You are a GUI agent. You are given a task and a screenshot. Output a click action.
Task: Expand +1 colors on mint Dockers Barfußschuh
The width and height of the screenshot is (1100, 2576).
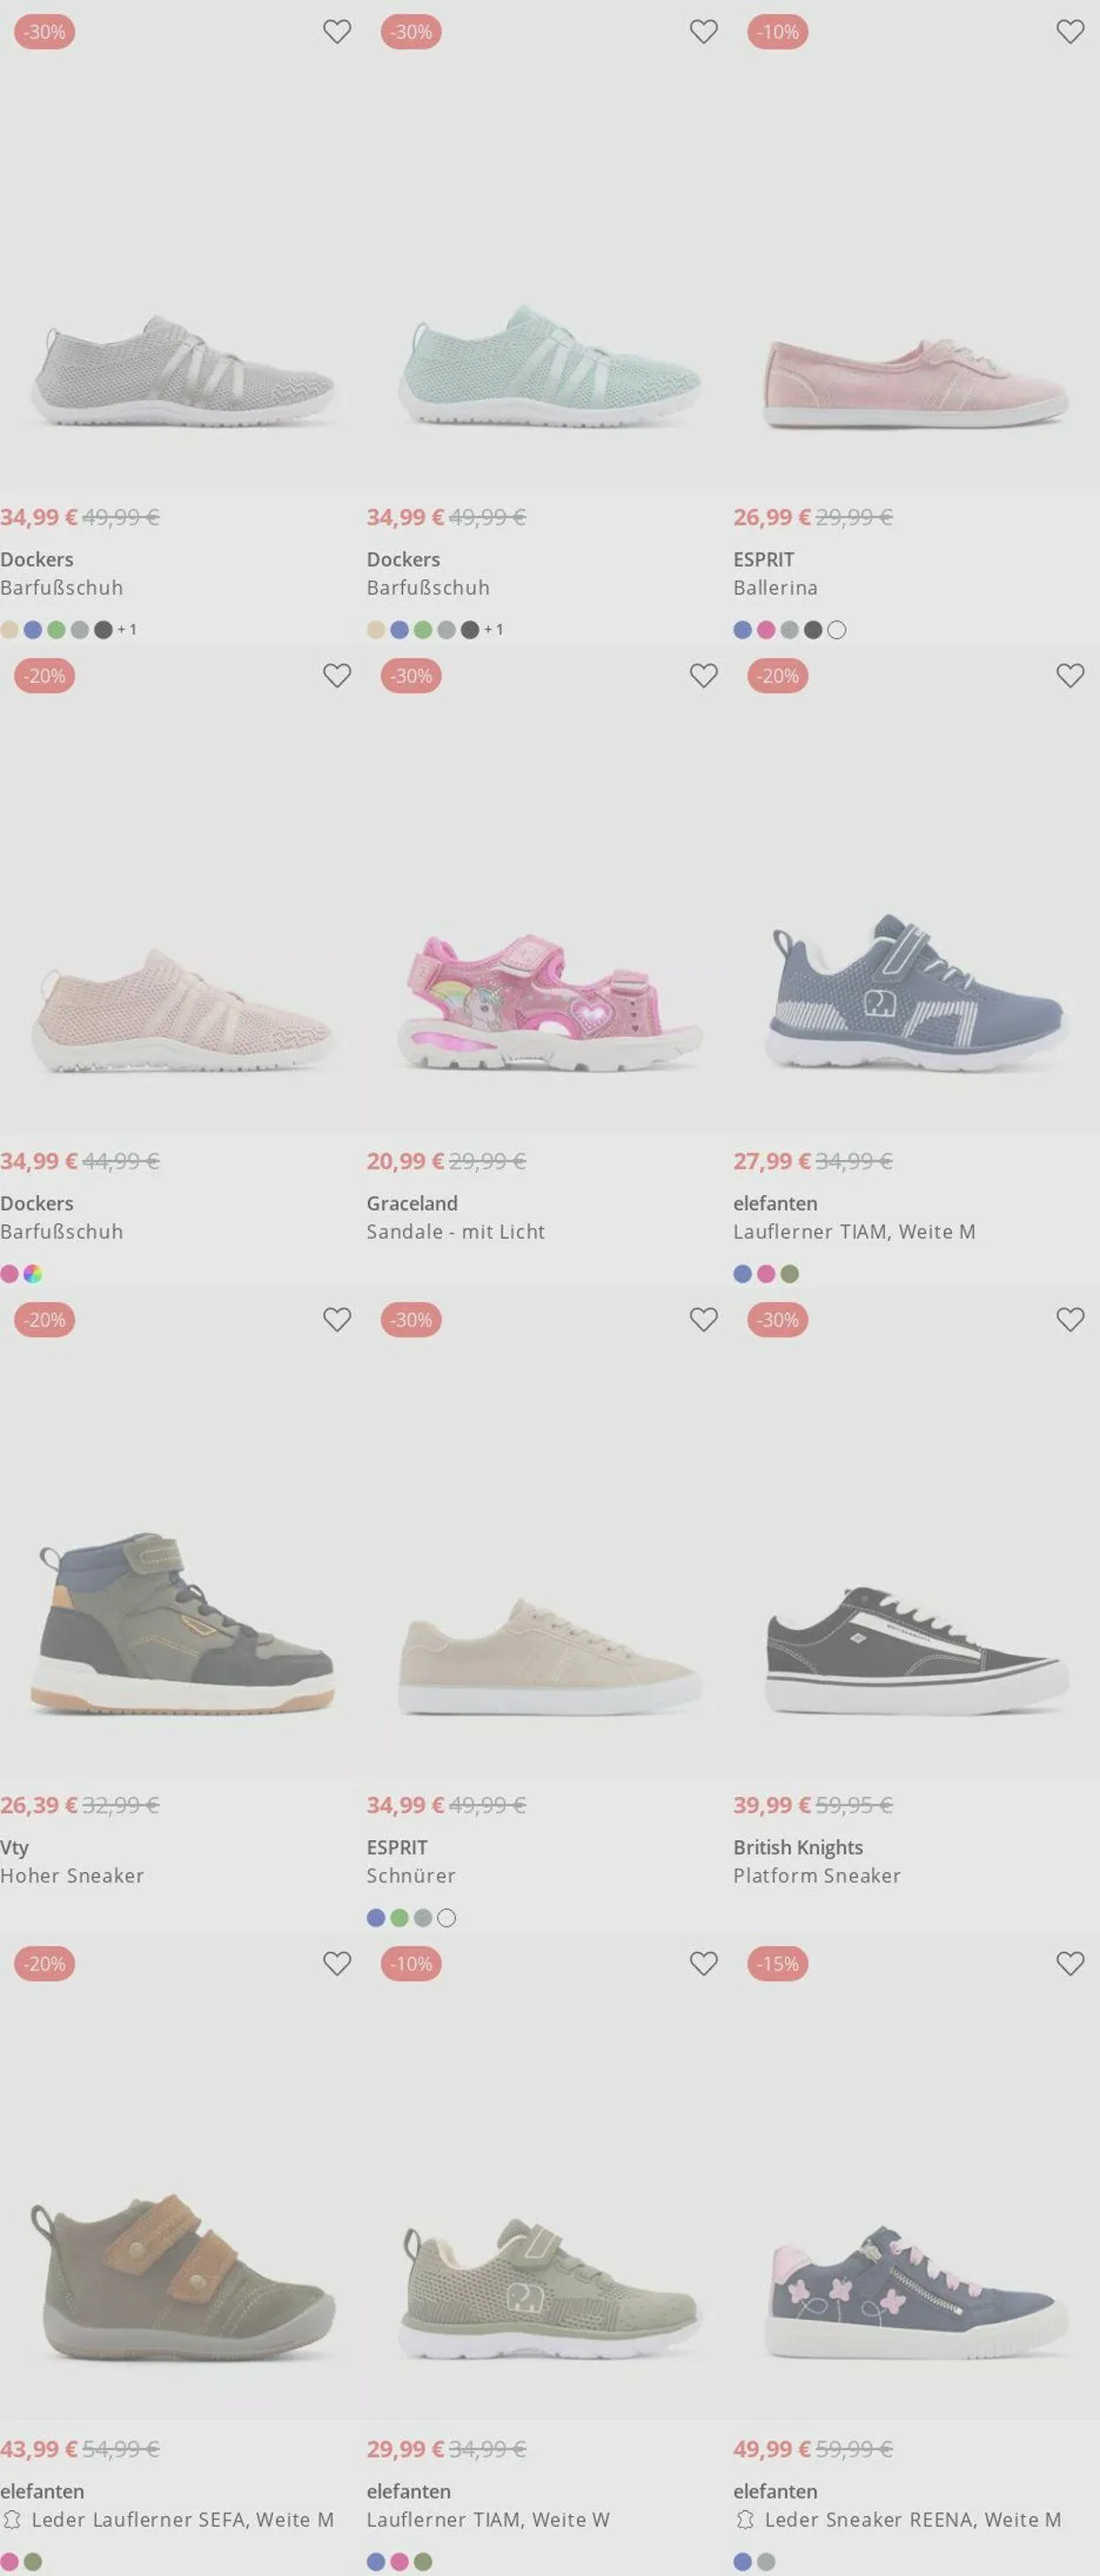pyautogui.click(x=494, y=630)
